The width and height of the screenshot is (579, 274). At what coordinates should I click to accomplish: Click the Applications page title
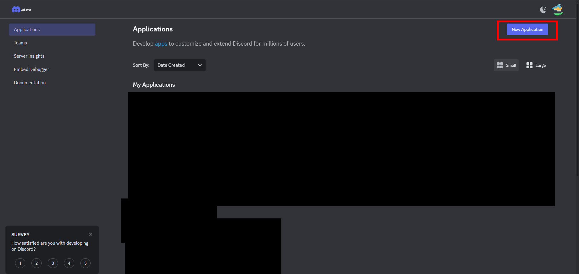[153, 29]
